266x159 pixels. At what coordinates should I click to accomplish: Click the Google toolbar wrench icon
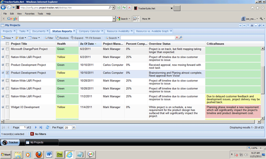point(261,19)
